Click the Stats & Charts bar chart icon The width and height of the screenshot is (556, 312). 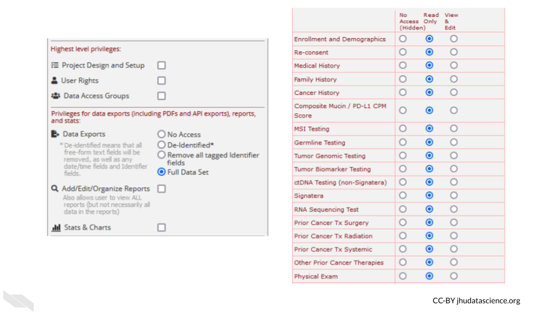point(56,228)
